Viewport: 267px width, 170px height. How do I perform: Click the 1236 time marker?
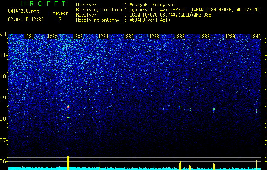point(154,37)
